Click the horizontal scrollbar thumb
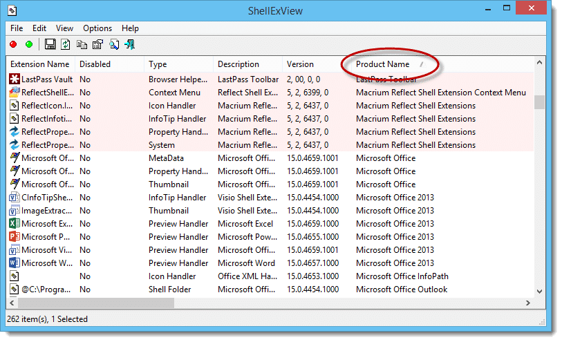This screenshot has height=342, width=562. (x=96, y=303)
